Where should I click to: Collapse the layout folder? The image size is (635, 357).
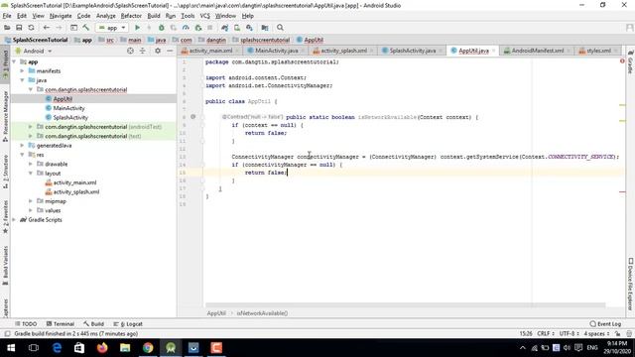(x=31, y=174)
